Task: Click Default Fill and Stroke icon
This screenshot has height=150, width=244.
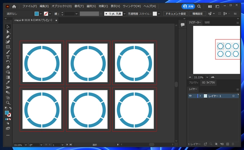Action: pos(6,108)
